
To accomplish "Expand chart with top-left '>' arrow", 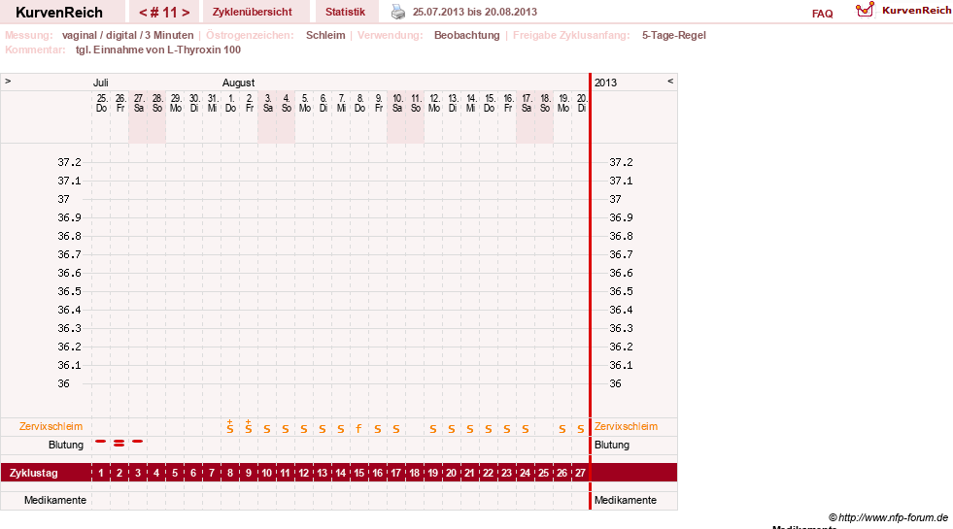I will [8, 81].
